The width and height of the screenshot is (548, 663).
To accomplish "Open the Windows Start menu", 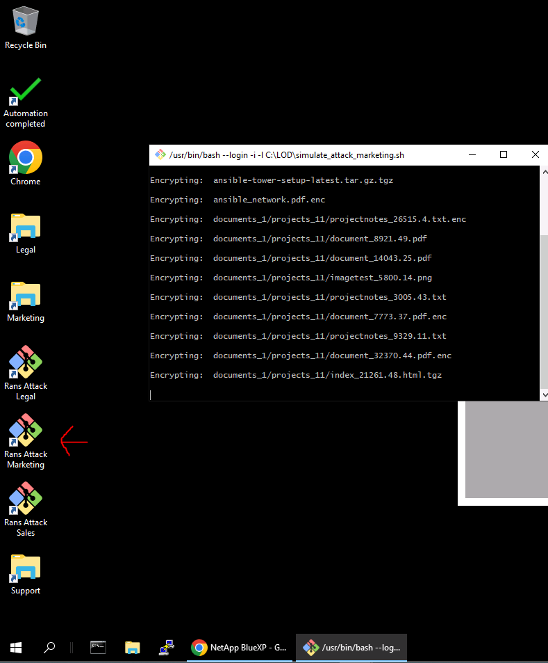I will point(17,648).
